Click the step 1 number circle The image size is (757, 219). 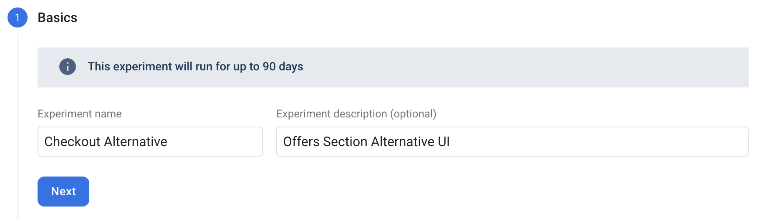pos(18,17)
